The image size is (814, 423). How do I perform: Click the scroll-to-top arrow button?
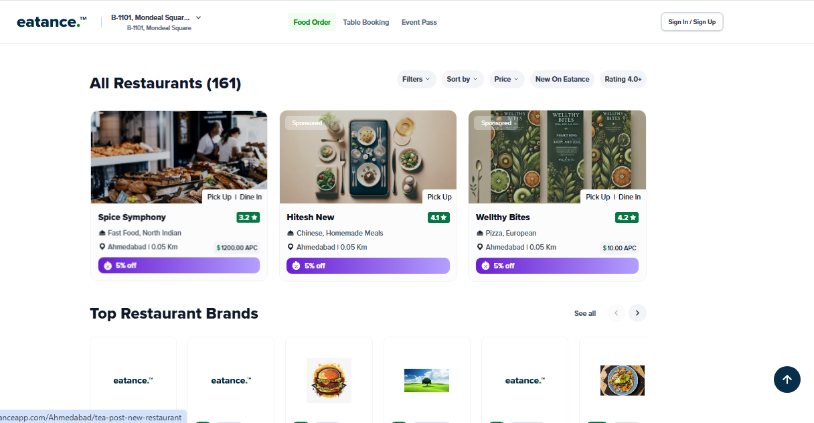click(787, 379)
